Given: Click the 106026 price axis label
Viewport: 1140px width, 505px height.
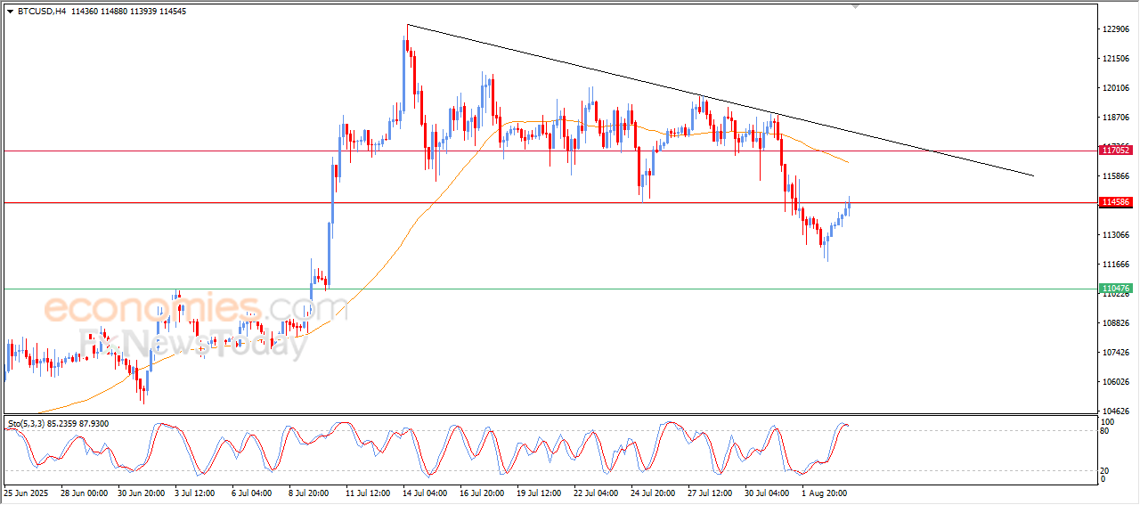Looking at the screenshot, I should 1116,382.
